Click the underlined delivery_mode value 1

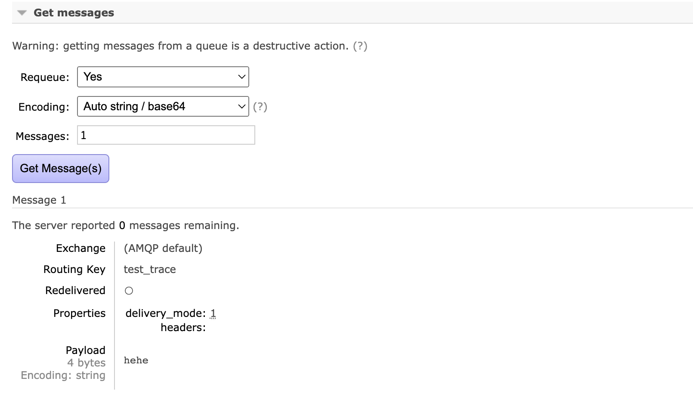pyautogui.click(x=213, y=313)
